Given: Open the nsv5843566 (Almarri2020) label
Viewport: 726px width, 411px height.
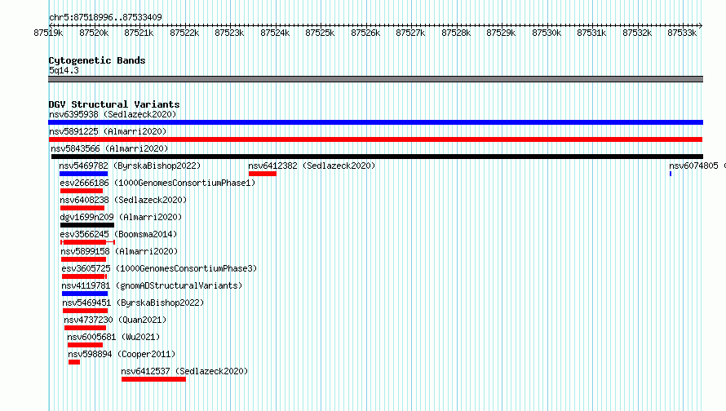Looking at the screenshot, I should pos(109,148).
